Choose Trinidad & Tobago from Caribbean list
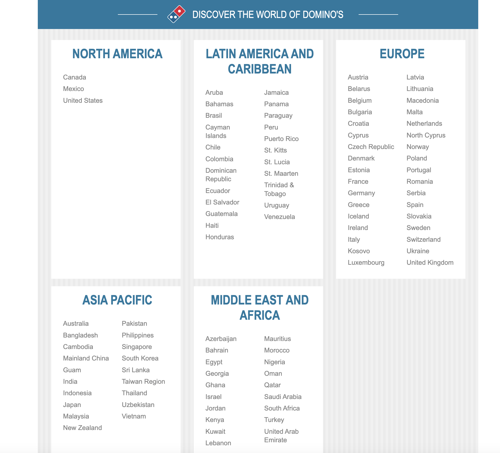The height and width of the screenshot is (453, 500). pos(279,189)
